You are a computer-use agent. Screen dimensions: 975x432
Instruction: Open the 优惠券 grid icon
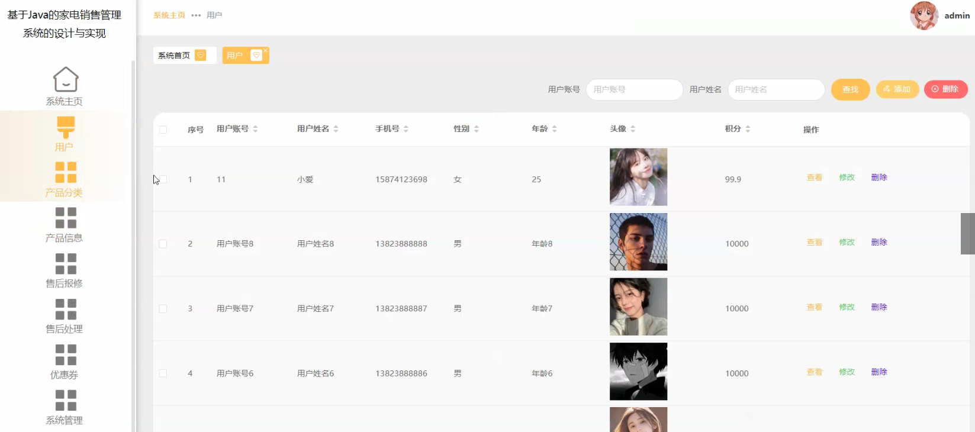[x=66, y=354]
